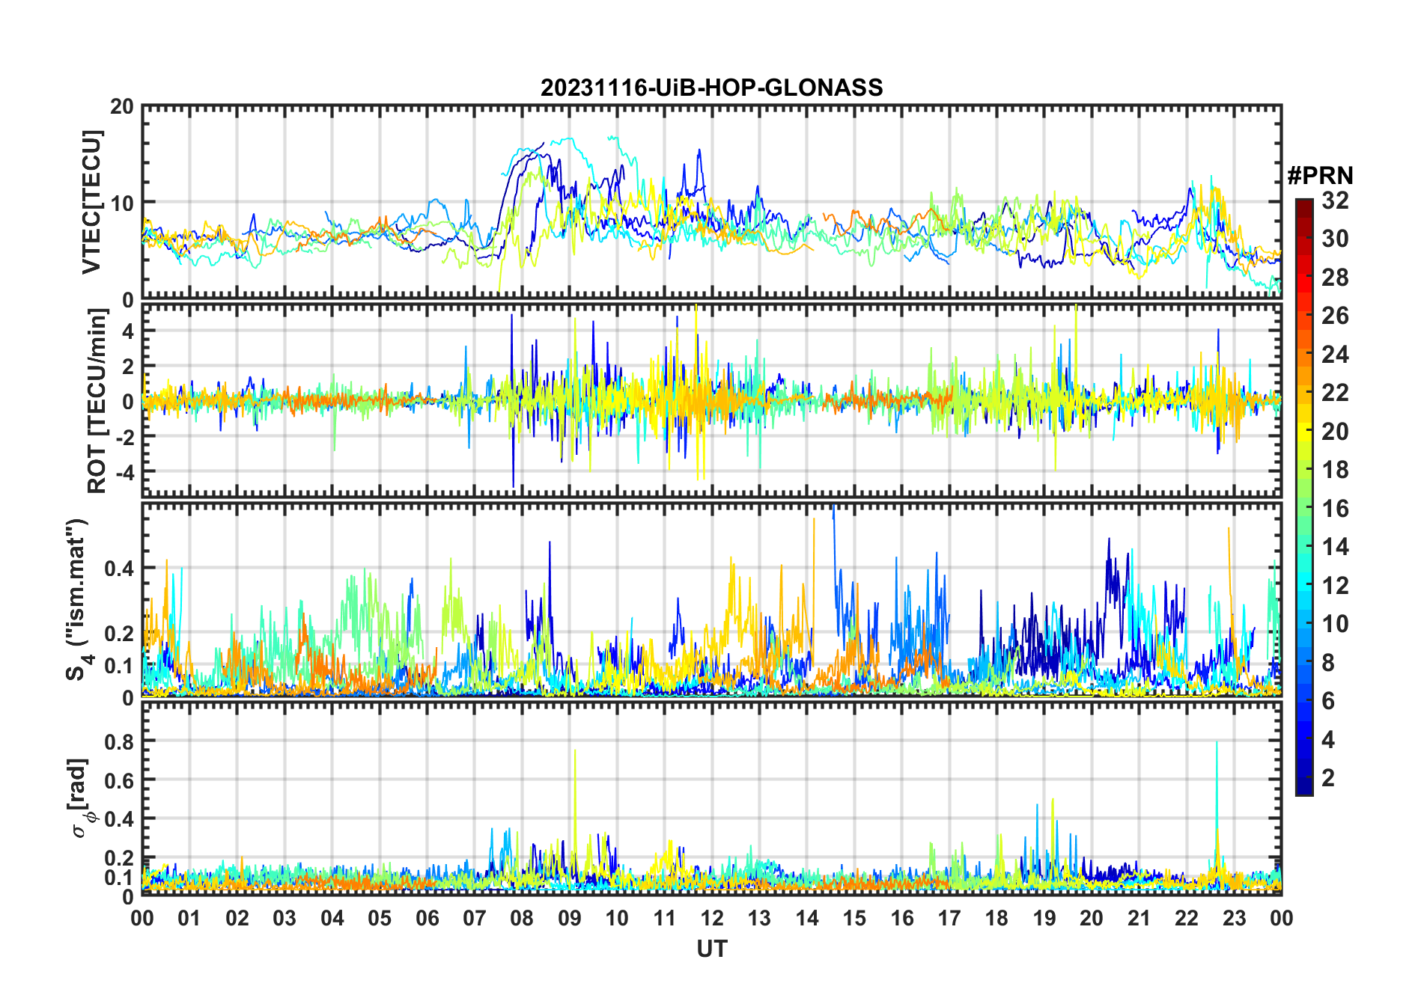Click the "0.8" tick on the σφ axis

click(120, 741)
